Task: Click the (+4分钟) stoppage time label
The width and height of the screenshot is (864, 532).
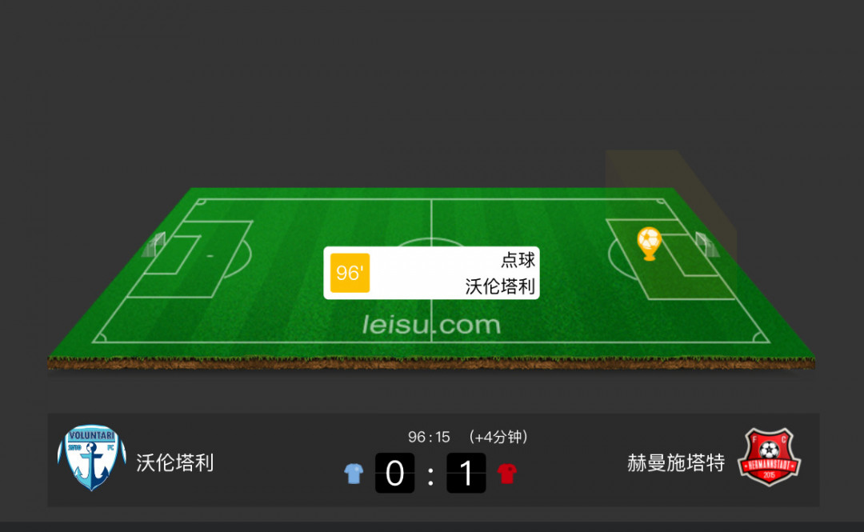Action: 498,437
